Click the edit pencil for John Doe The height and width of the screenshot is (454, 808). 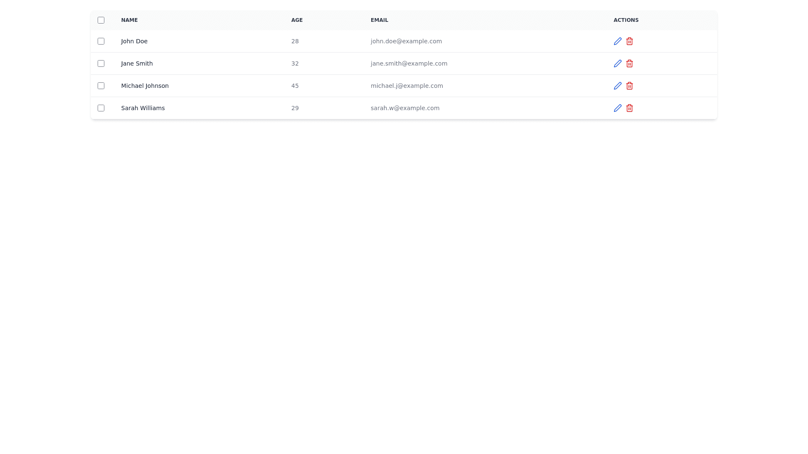click(x=617, y=41)
